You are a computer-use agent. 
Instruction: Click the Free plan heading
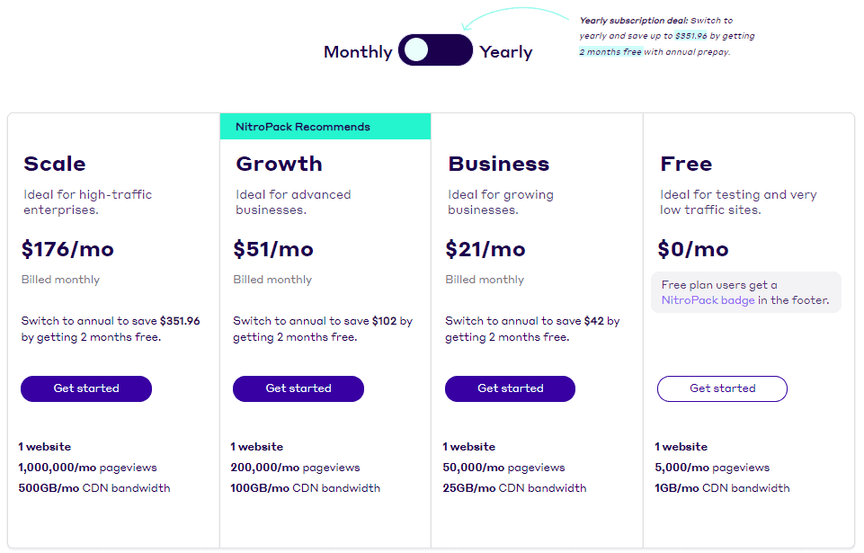(x=686, y=164)
